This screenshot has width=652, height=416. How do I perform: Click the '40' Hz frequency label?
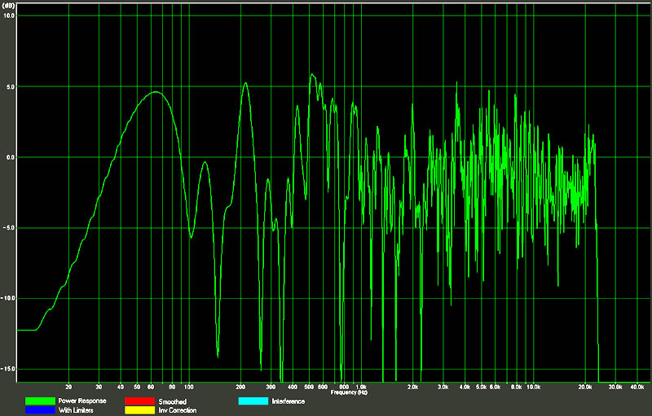click(121, 387)
